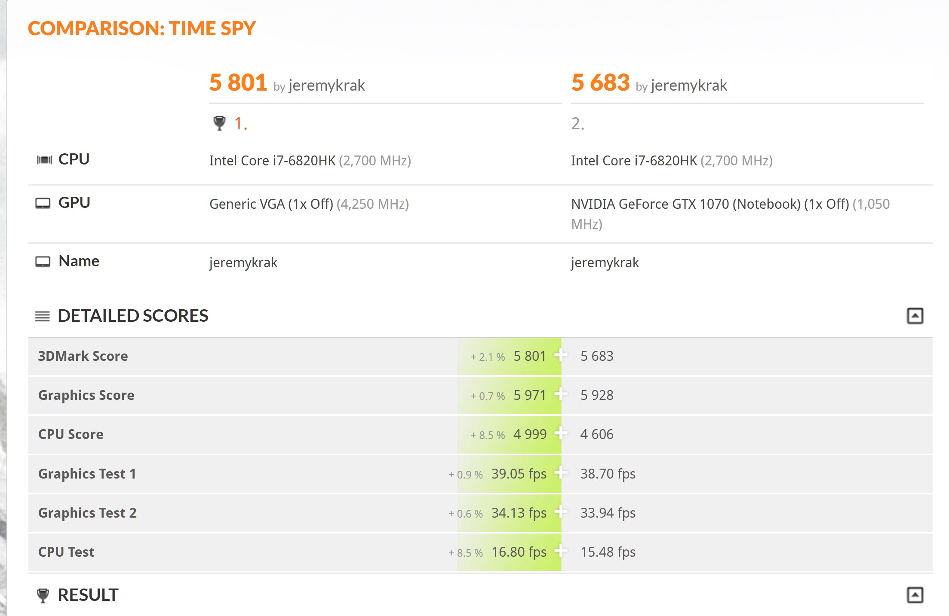Image resolution: width=949 pixels, height=616 pixels.
Task: Click the plus icon in 3DMark Score row
Action: tap(560, 355)
